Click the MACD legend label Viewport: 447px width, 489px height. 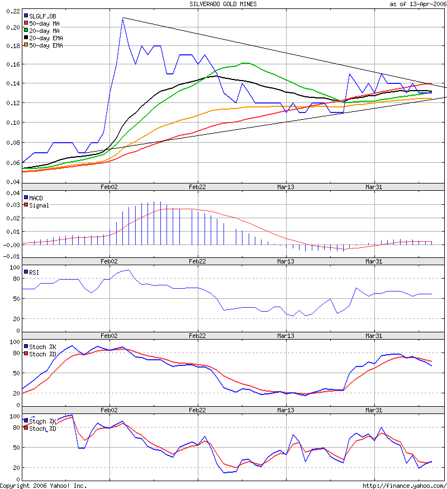[36, 198]
